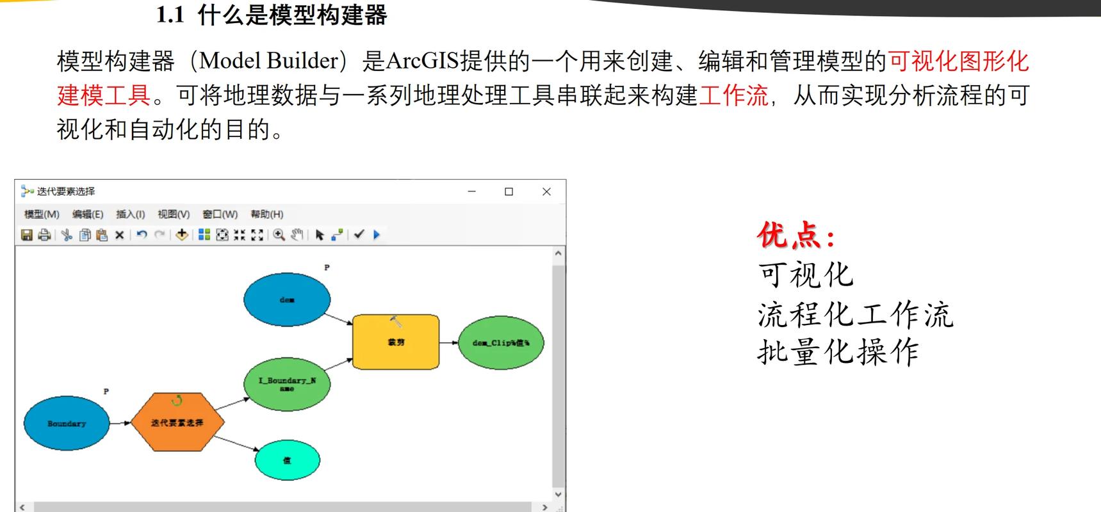
Task: Click the red text 工作流
Action: (x=733, y=95)
